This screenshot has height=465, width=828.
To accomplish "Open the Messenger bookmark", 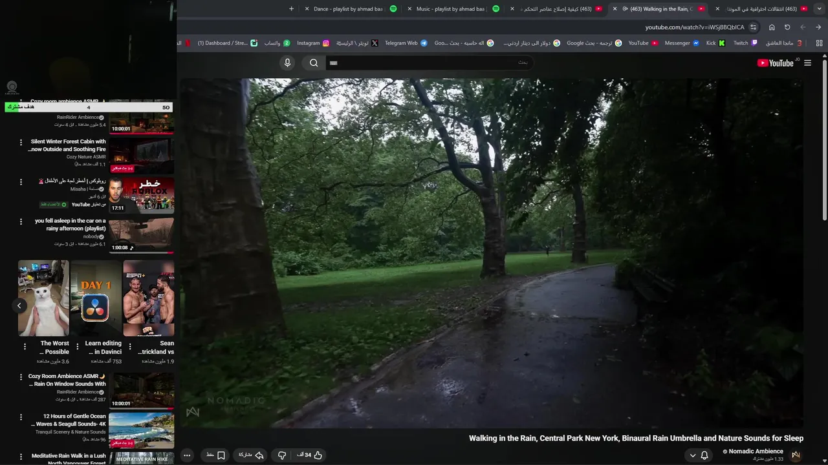I will click(682, 43).
